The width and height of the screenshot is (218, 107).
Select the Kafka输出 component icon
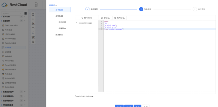(x=3, y=56)
